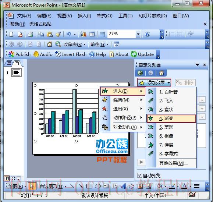Click the Paste clipboard icon
Viewport: 213px width, 202px height.
click(50, 34)
